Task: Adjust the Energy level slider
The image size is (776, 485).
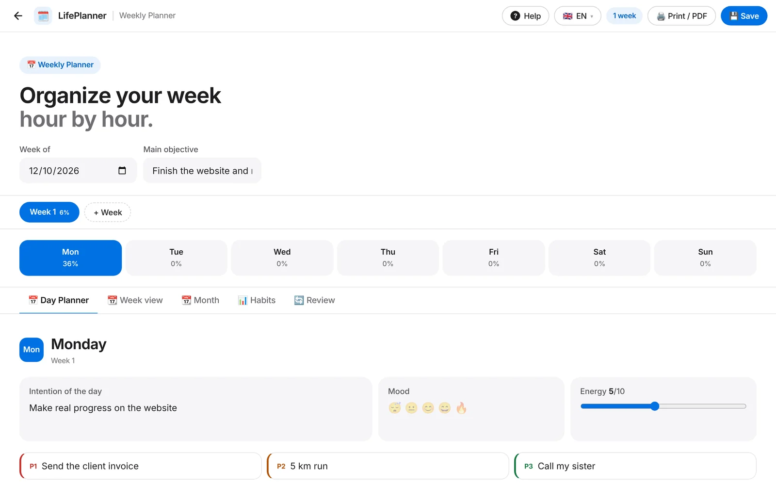Action: [x=663, y=406]
